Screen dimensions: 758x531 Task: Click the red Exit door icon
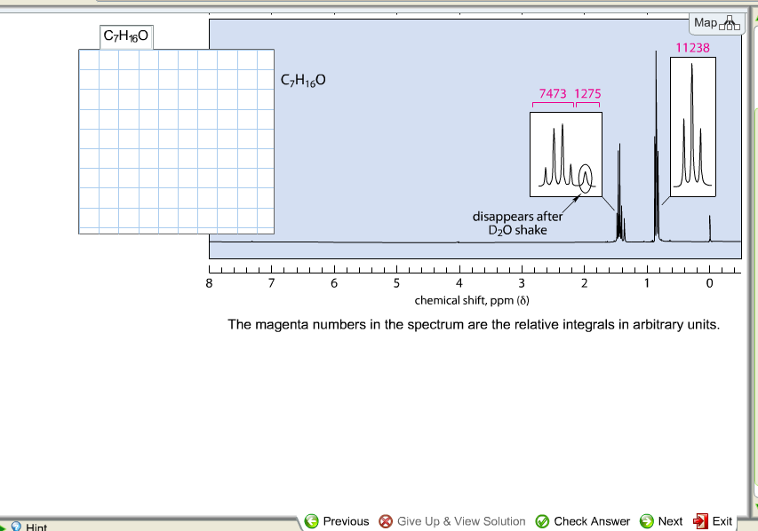click(701, 521)
